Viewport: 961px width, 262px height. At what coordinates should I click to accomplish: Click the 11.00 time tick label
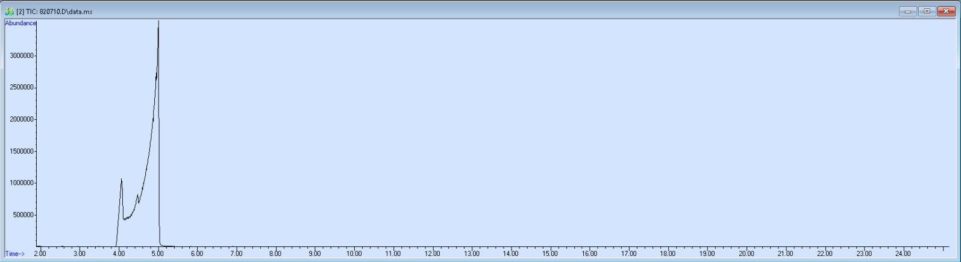coord(393,254)
